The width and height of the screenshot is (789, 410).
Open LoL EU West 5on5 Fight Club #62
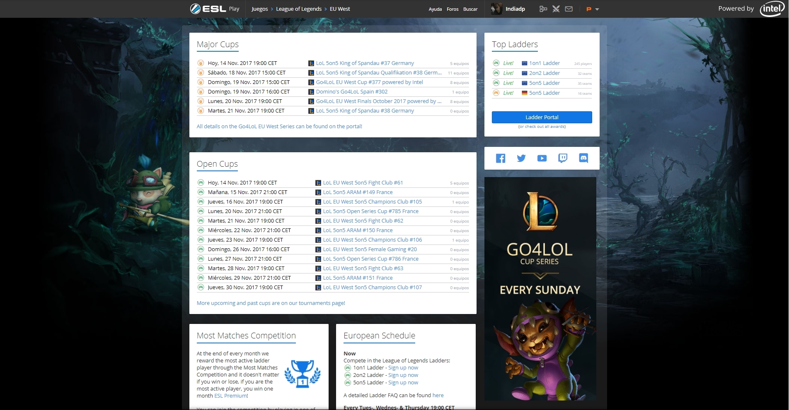[363, 221]
